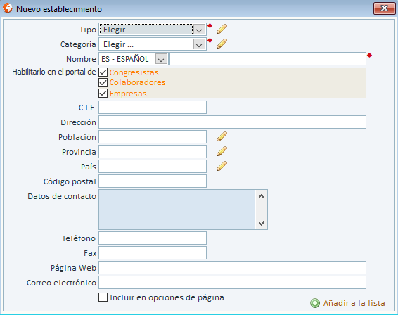This screenshot has width=398, height=315.
Task: Click the pencil icon beside Provincia
Action: [x=222, y=151]
